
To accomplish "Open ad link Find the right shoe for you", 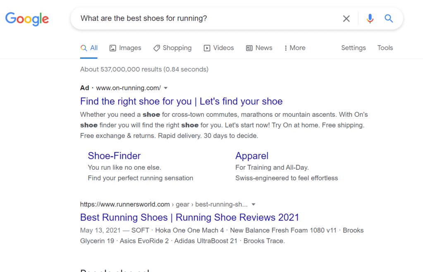I will tap(181, 101).
